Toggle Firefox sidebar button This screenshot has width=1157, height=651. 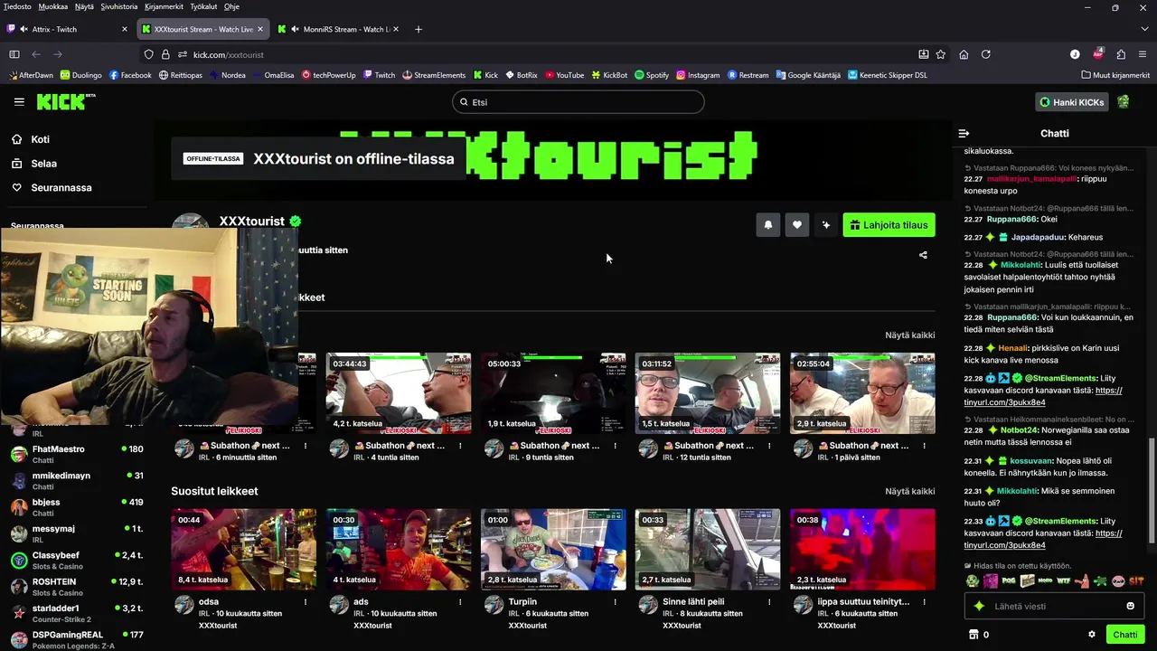(x=14, y=54)
